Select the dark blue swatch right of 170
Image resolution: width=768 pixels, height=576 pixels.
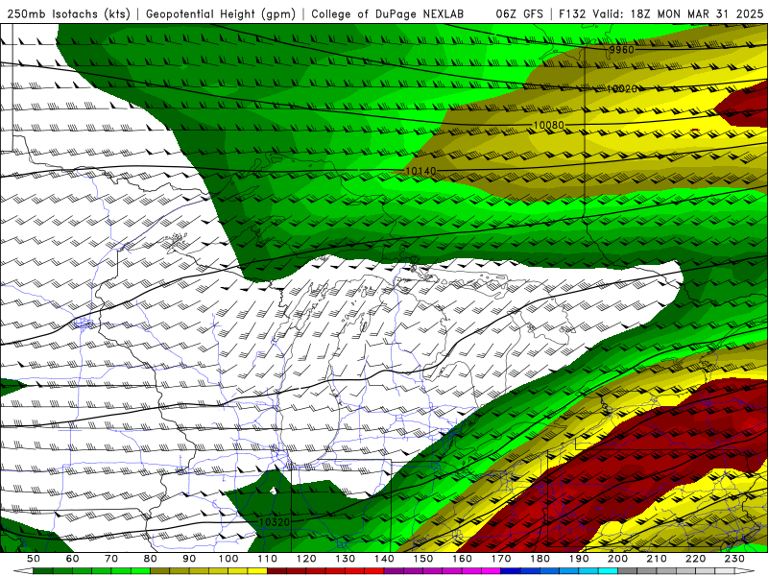[511, 571]
